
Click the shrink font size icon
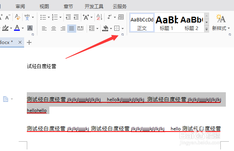[x=8, y=17]
